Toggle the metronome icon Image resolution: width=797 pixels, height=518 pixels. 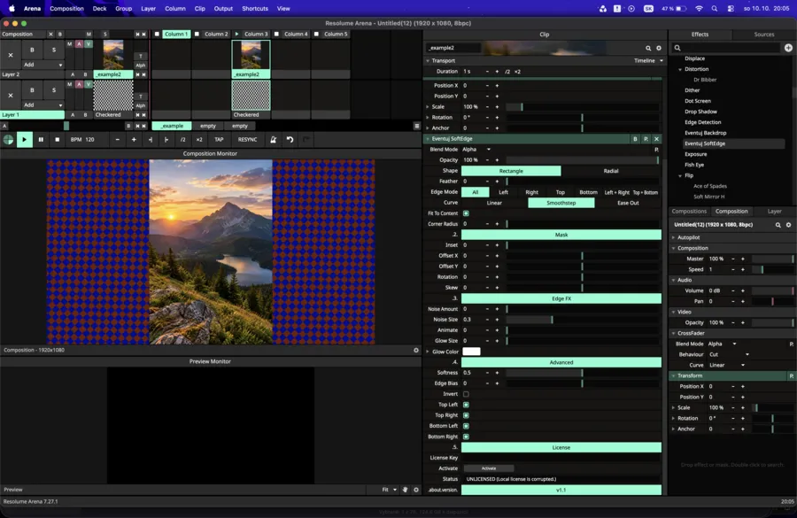click(x=273, y=140)
